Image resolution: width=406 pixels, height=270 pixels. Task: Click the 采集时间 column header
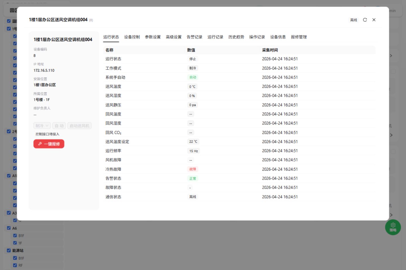pos(270,50)
